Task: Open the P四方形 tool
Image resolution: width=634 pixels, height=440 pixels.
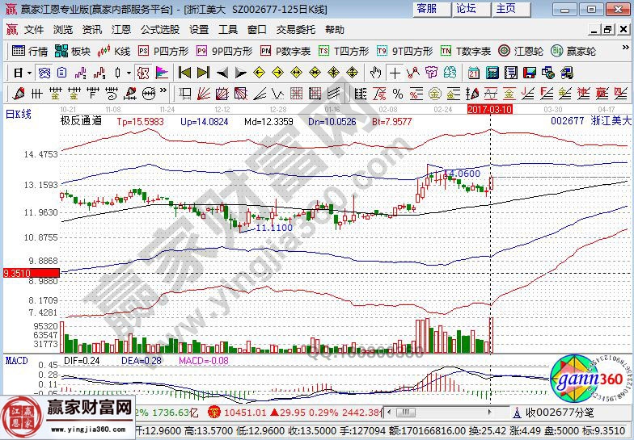Action: point(163,51)
